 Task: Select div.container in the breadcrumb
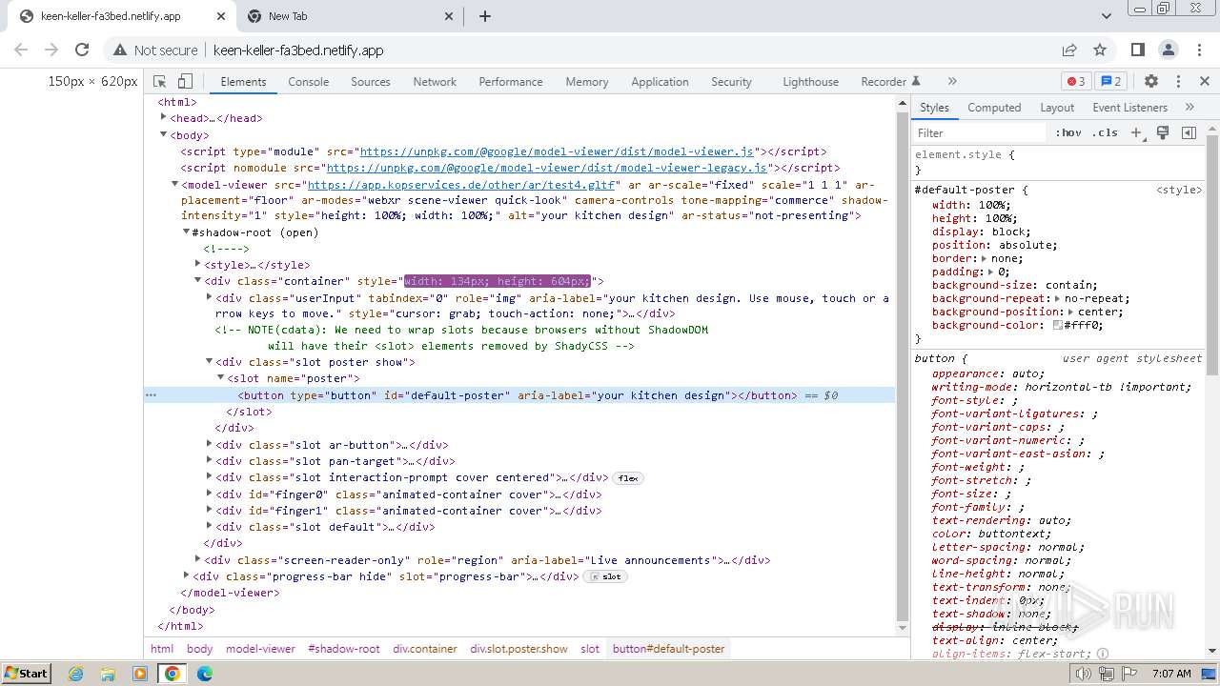click(425, 649)
